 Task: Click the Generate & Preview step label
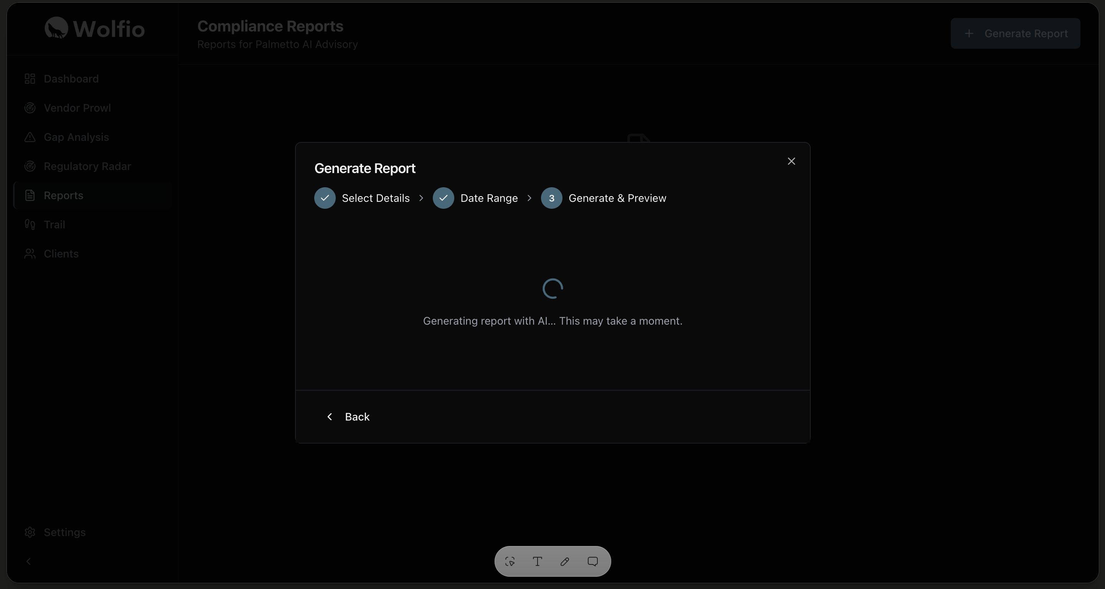617,198
